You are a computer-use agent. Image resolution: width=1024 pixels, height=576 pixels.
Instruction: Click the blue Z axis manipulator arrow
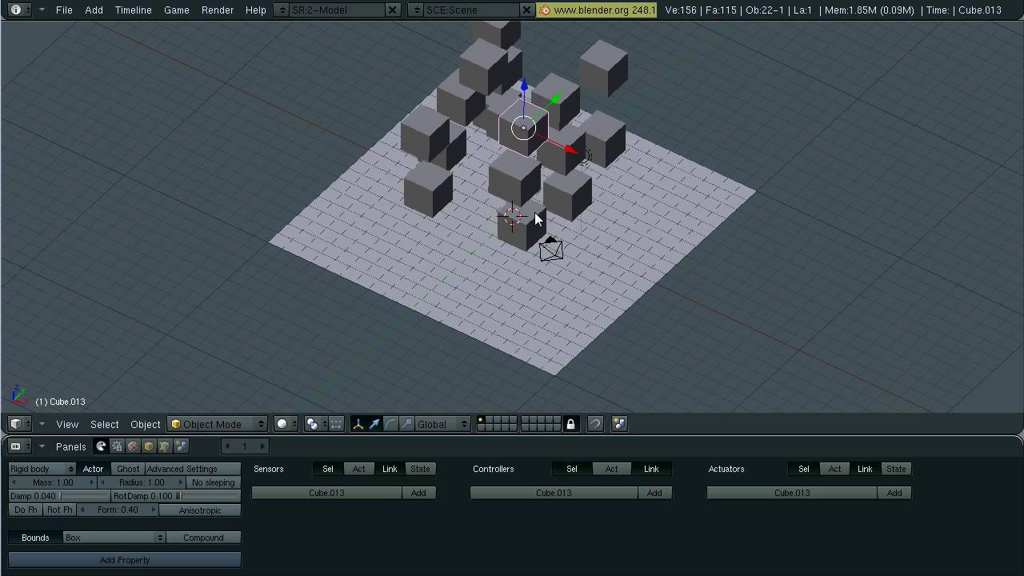click(524, 86)
